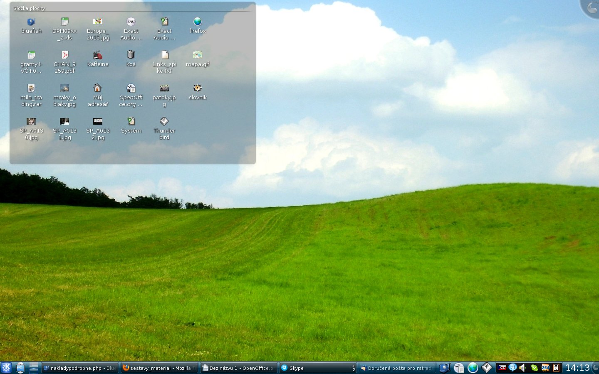Open the green Skype status tray icon
Image resolution: width=599 pixels, height=374 pixels.
[535, 368]
